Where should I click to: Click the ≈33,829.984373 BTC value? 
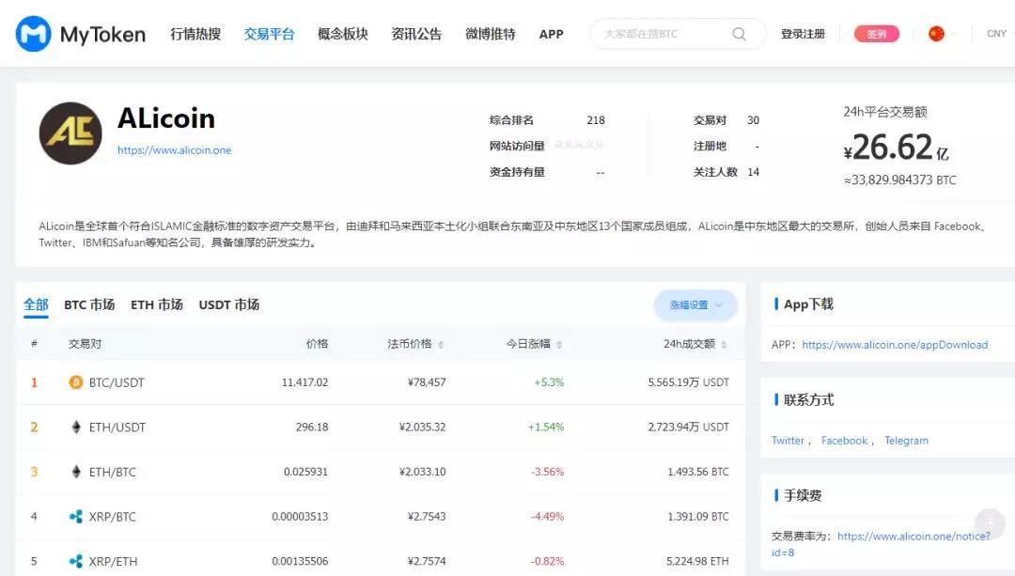point(899,179)
